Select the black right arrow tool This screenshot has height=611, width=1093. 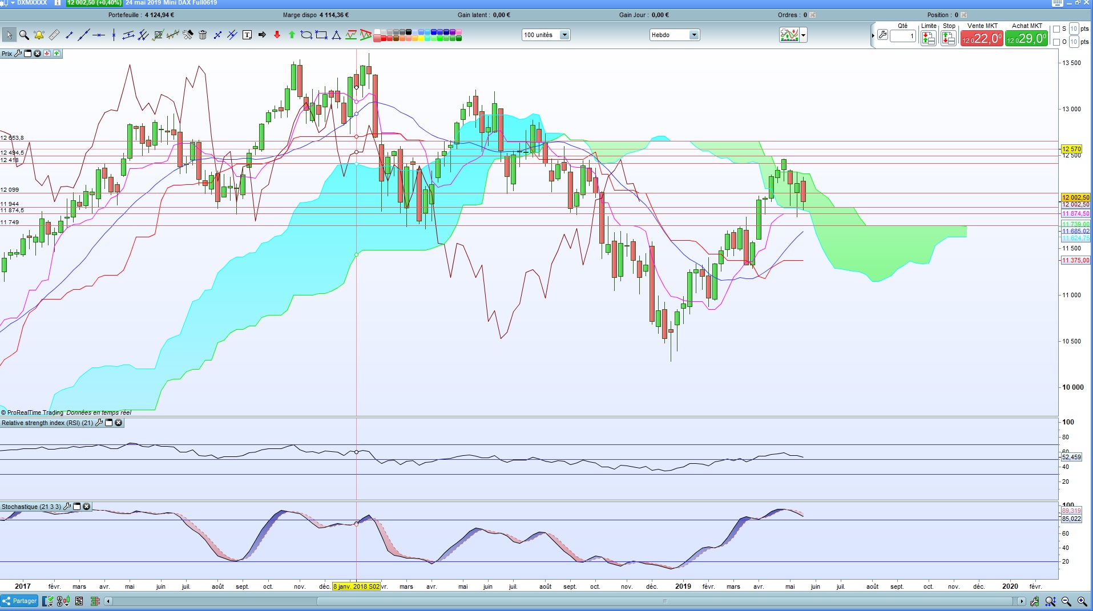[262, 35]
